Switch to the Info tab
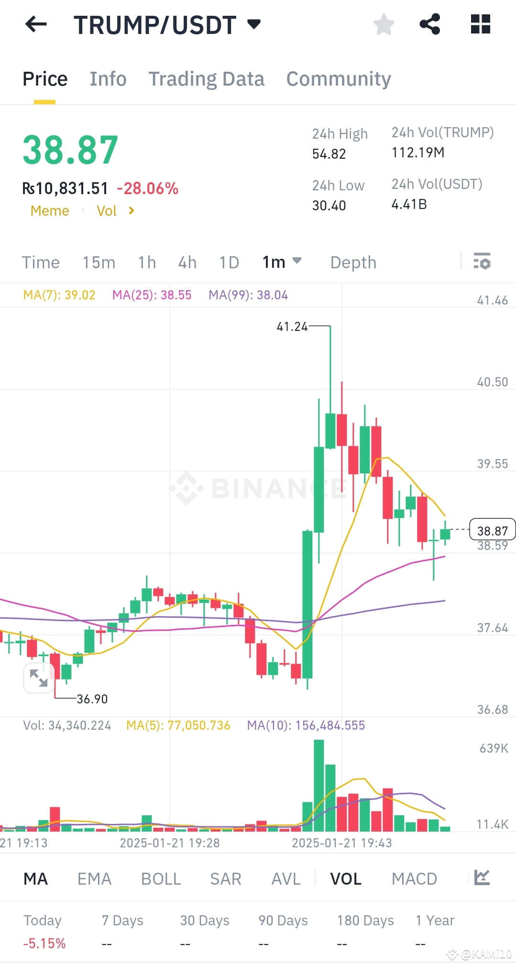This screenshot has width=516, height=965. [x=108, y=79]
